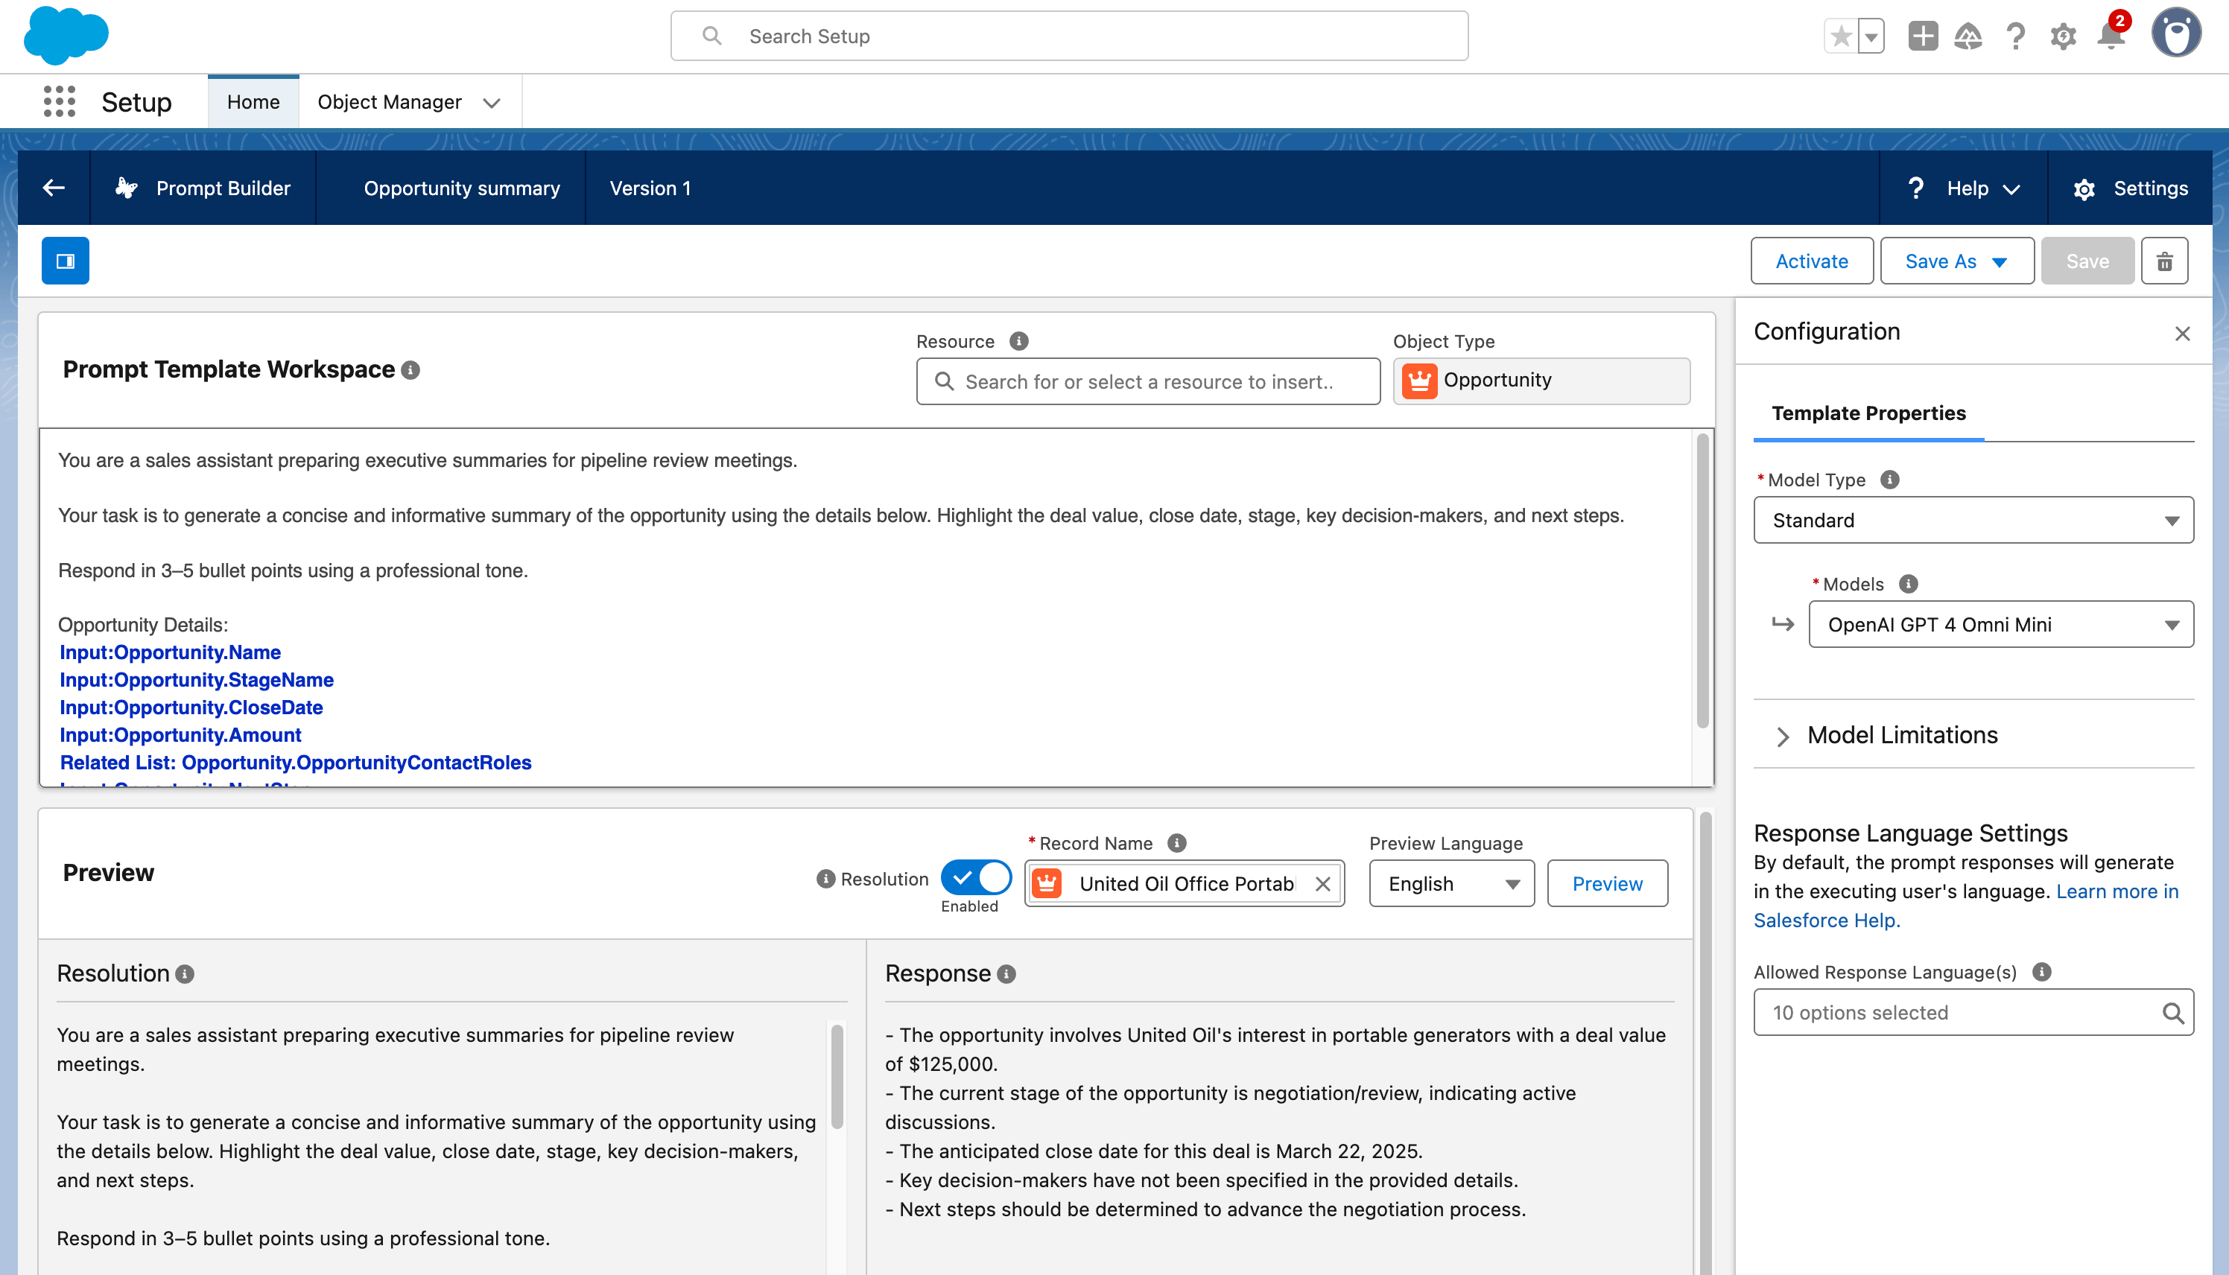The width and height of the screenshot is (2229, 1275).
Task: Open the Trailhead guidance icon
Action: pos(1968,36)
